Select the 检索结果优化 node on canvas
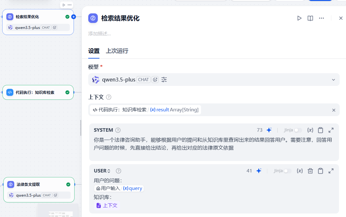The width and height of the screenshot is (346, 217). (x=38, y=22)
